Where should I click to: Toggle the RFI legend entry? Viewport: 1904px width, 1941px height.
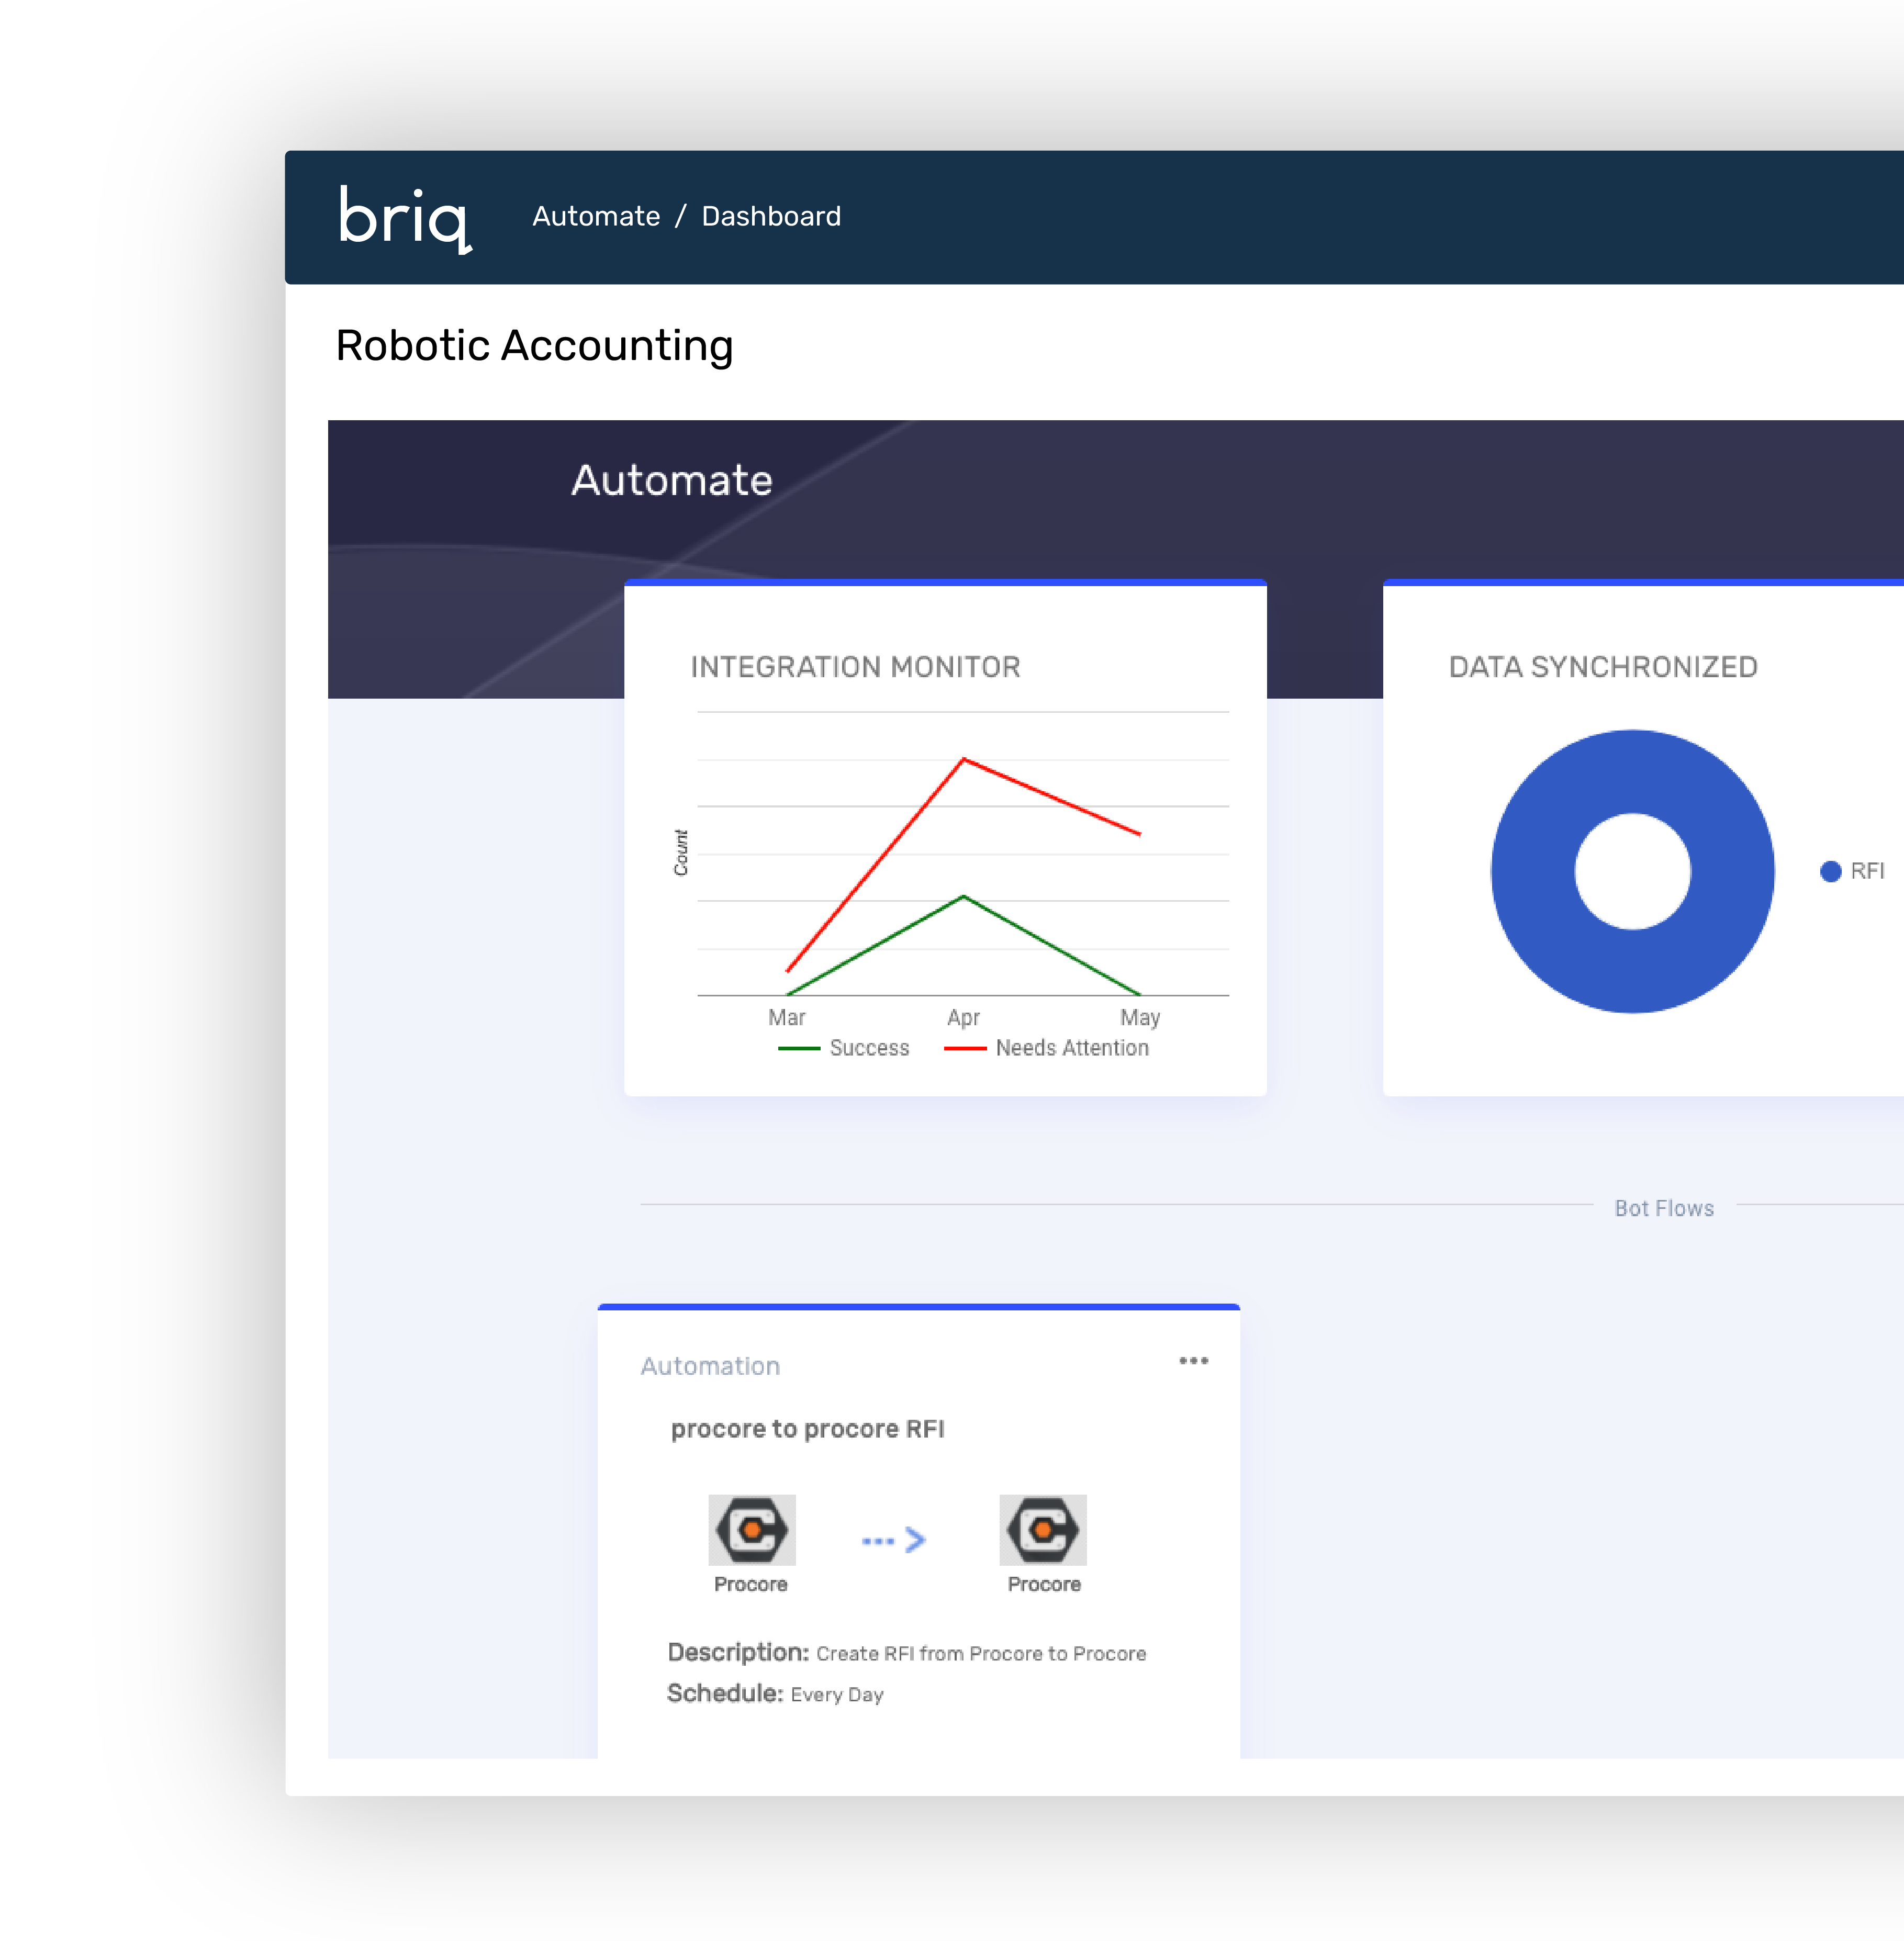(1853, 871)
